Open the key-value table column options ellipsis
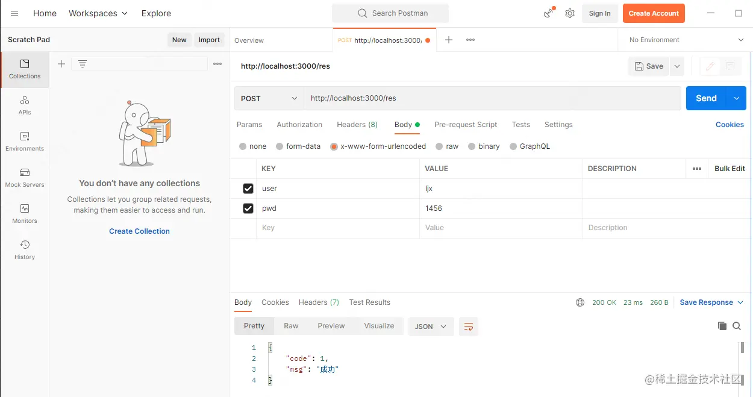This screenshot has width=753, height=397. pyautogui.click(x=697, y=169)
